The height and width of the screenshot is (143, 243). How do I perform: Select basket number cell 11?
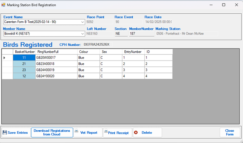pyautogui.click(x=24, y=58)
